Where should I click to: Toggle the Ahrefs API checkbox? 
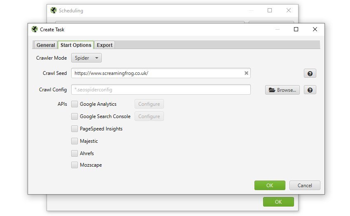coord(75,153)
